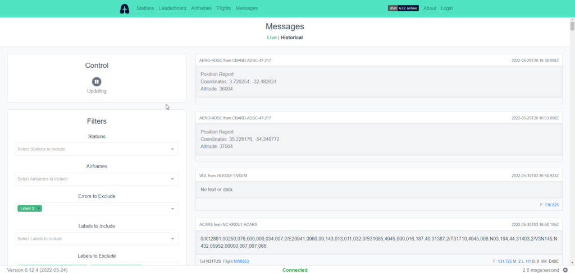Click 'Altitude: 36004' text

216,89
